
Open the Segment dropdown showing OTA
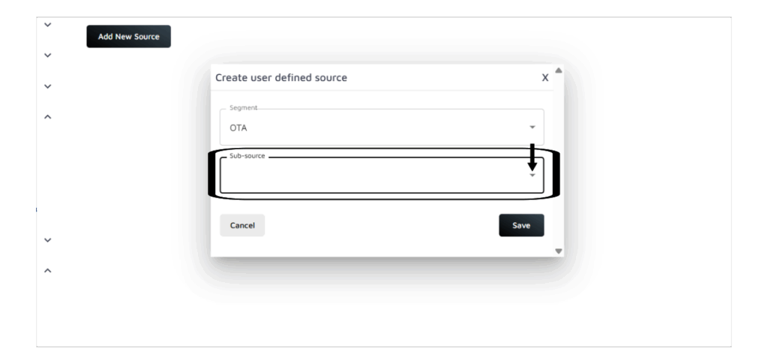[375, 128]
